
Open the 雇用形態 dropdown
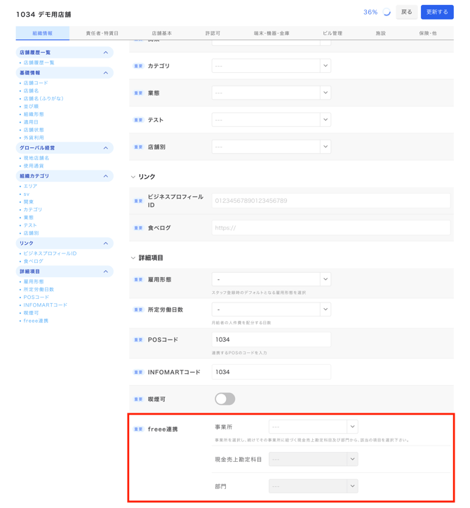tap(271, 279)
